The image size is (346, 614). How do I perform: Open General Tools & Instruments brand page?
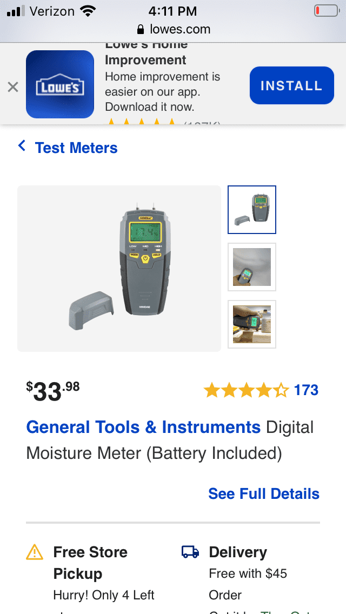pyautogui.click(x=143, y=427)
